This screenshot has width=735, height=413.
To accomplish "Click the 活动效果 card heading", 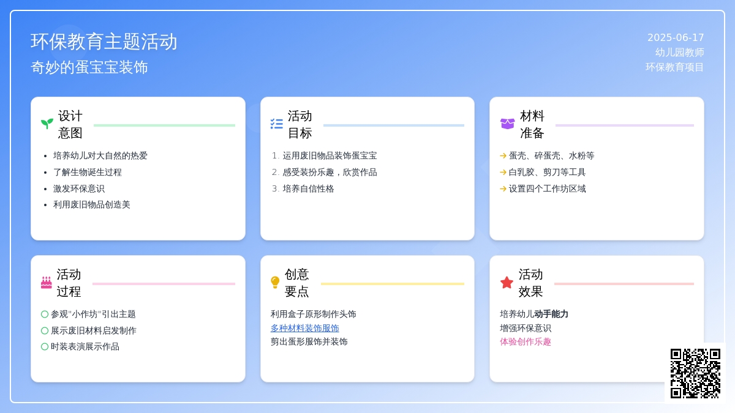I will coord(531,283).
